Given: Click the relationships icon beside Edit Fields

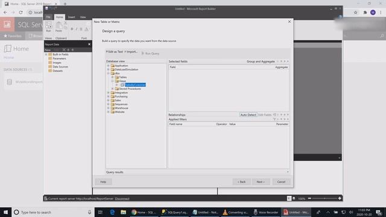Looking at the screenshot, I should point(274,115).
